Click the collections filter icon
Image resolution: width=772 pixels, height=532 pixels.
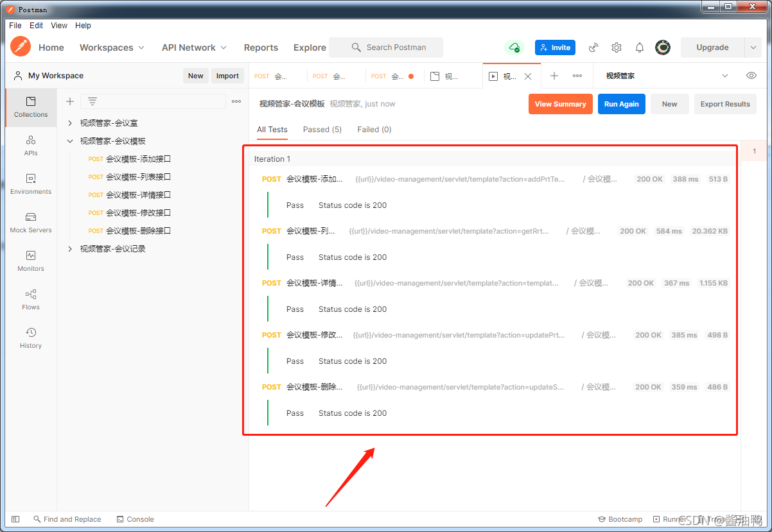92,101
